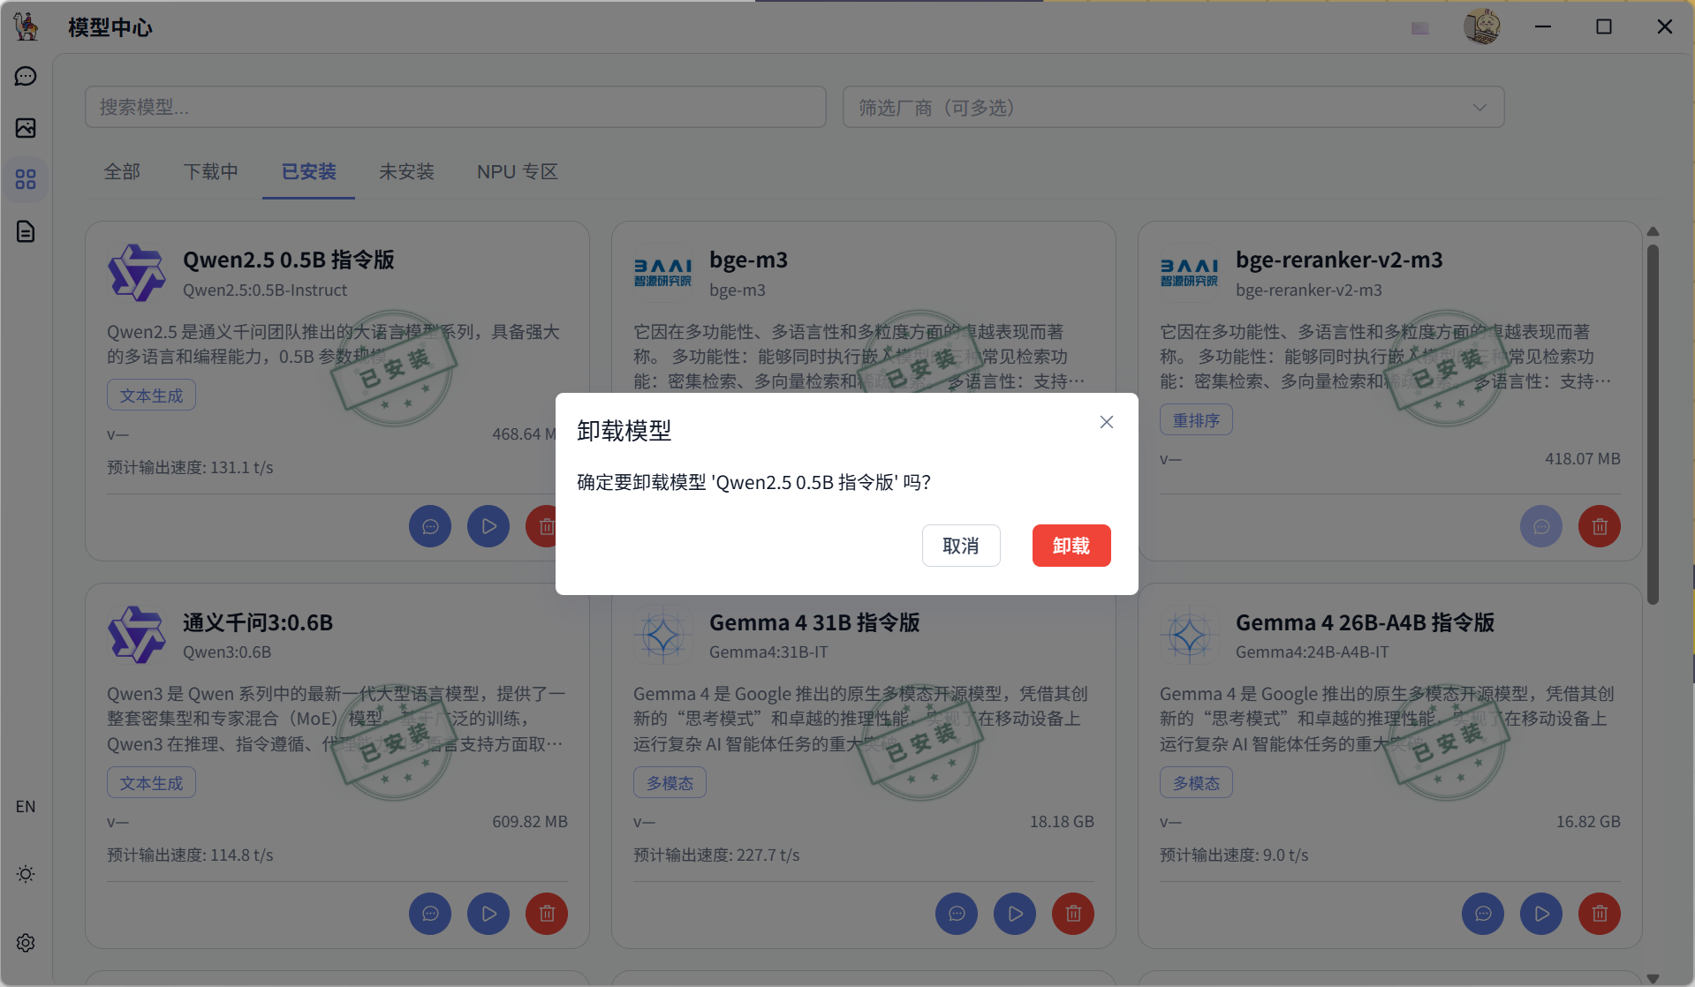Start chat with 通义千问3:0.6B
This screenshot has width=1695, height=987.
(430, 913)
